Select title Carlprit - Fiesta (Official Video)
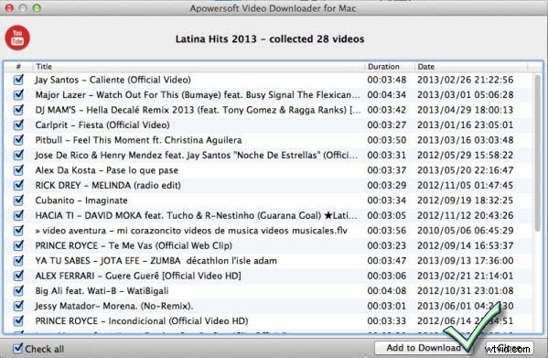Image resolution: width=548 pixels, height=358 pixels. [102, 125]
